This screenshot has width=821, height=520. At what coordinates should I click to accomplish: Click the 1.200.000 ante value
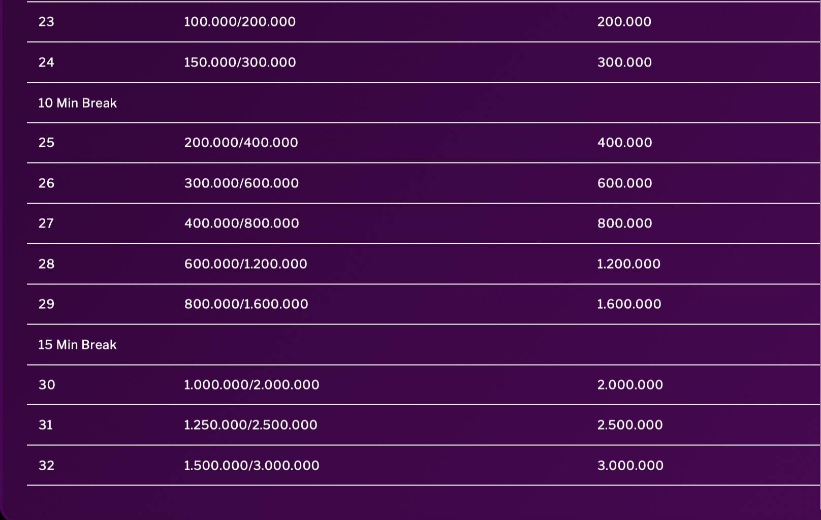(628, 264)
